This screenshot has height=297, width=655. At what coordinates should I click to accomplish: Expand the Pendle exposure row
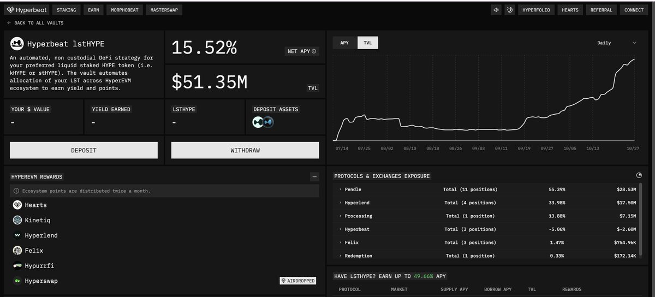[x=340, y=189]
